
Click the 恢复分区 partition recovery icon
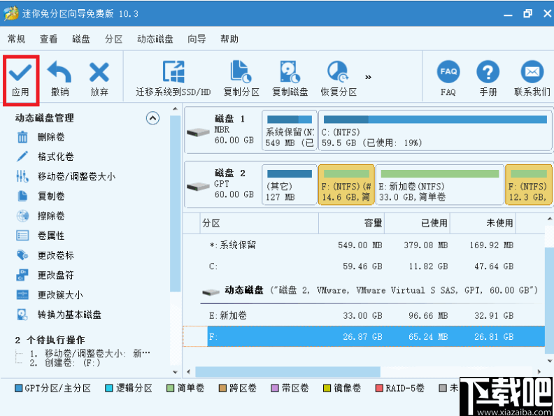pos(338,72)
